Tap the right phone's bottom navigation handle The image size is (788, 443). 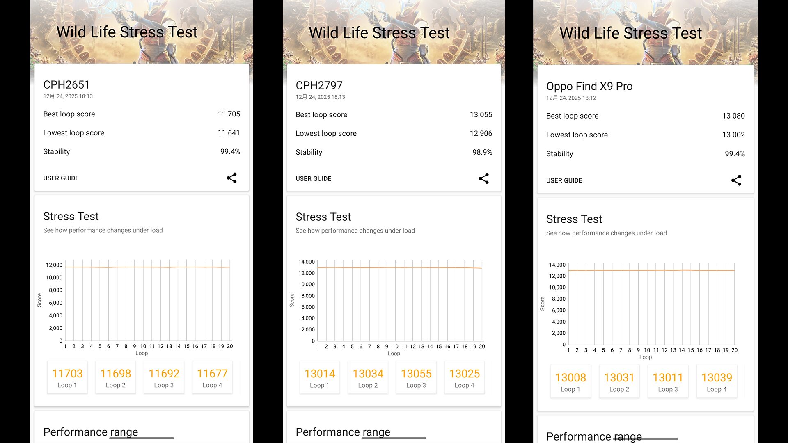coord(646,438)
